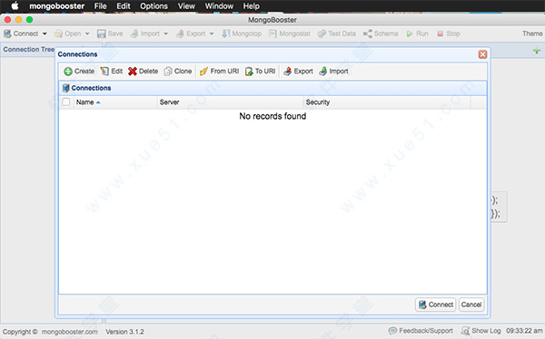Click the Save toolbar button
This screenshot has height=339, width=545.
(x=110, y=34)
